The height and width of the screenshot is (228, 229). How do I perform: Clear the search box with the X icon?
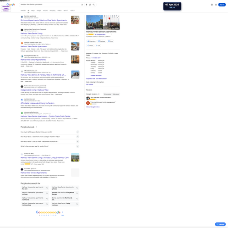tap(82, 5)
